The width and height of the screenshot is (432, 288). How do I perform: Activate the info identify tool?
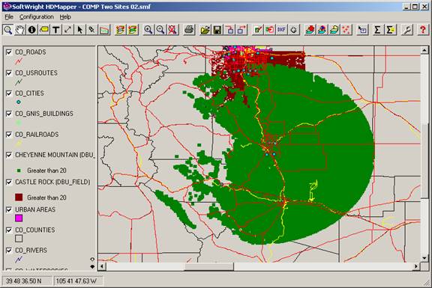point(32,30)
